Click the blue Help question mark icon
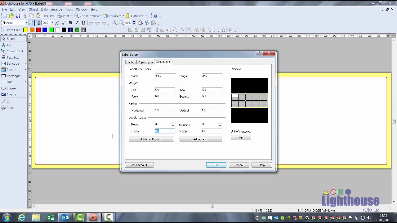Screen dimensions: 397x223 155,16
